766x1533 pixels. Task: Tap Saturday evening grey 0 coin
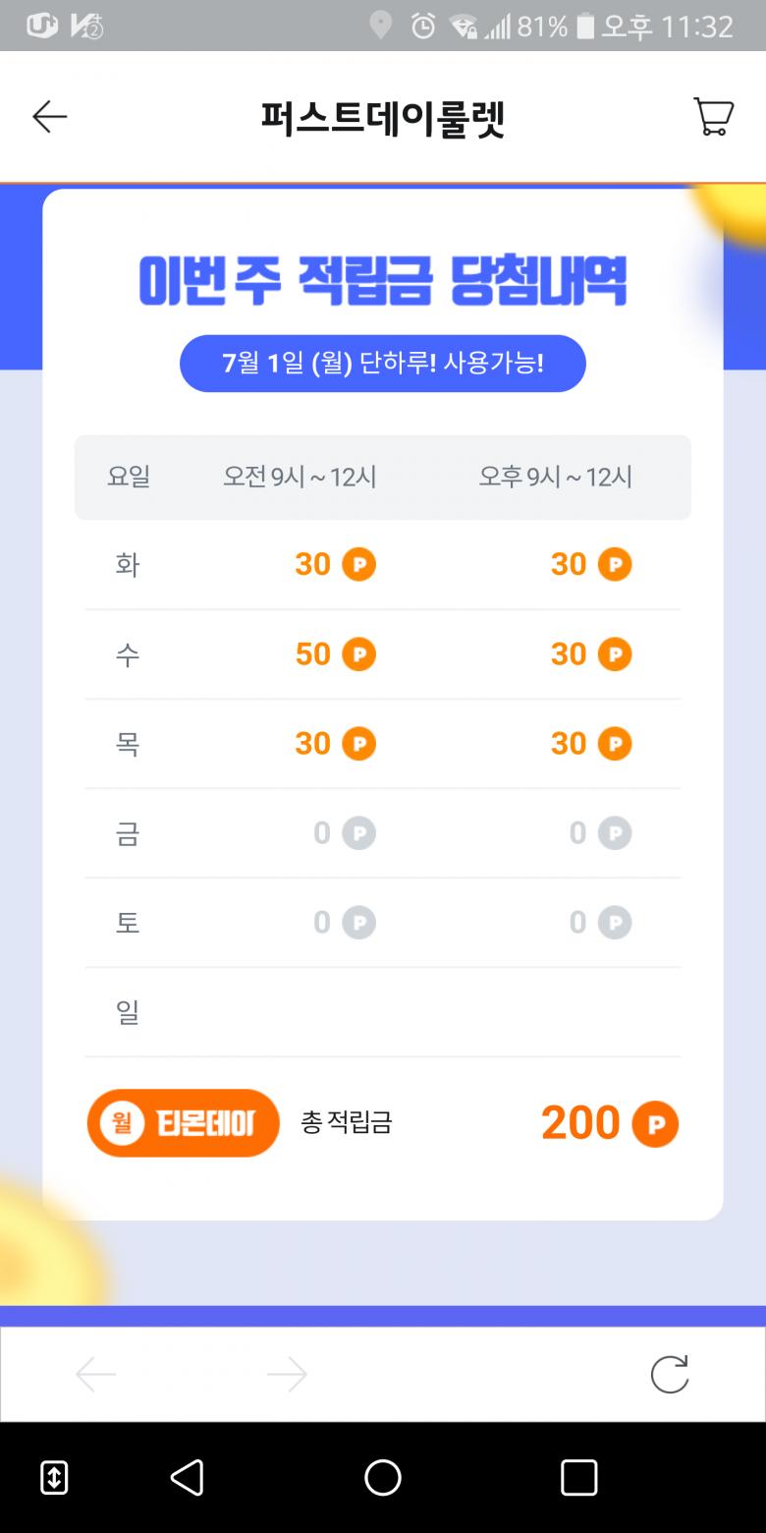tap(615, 923)
